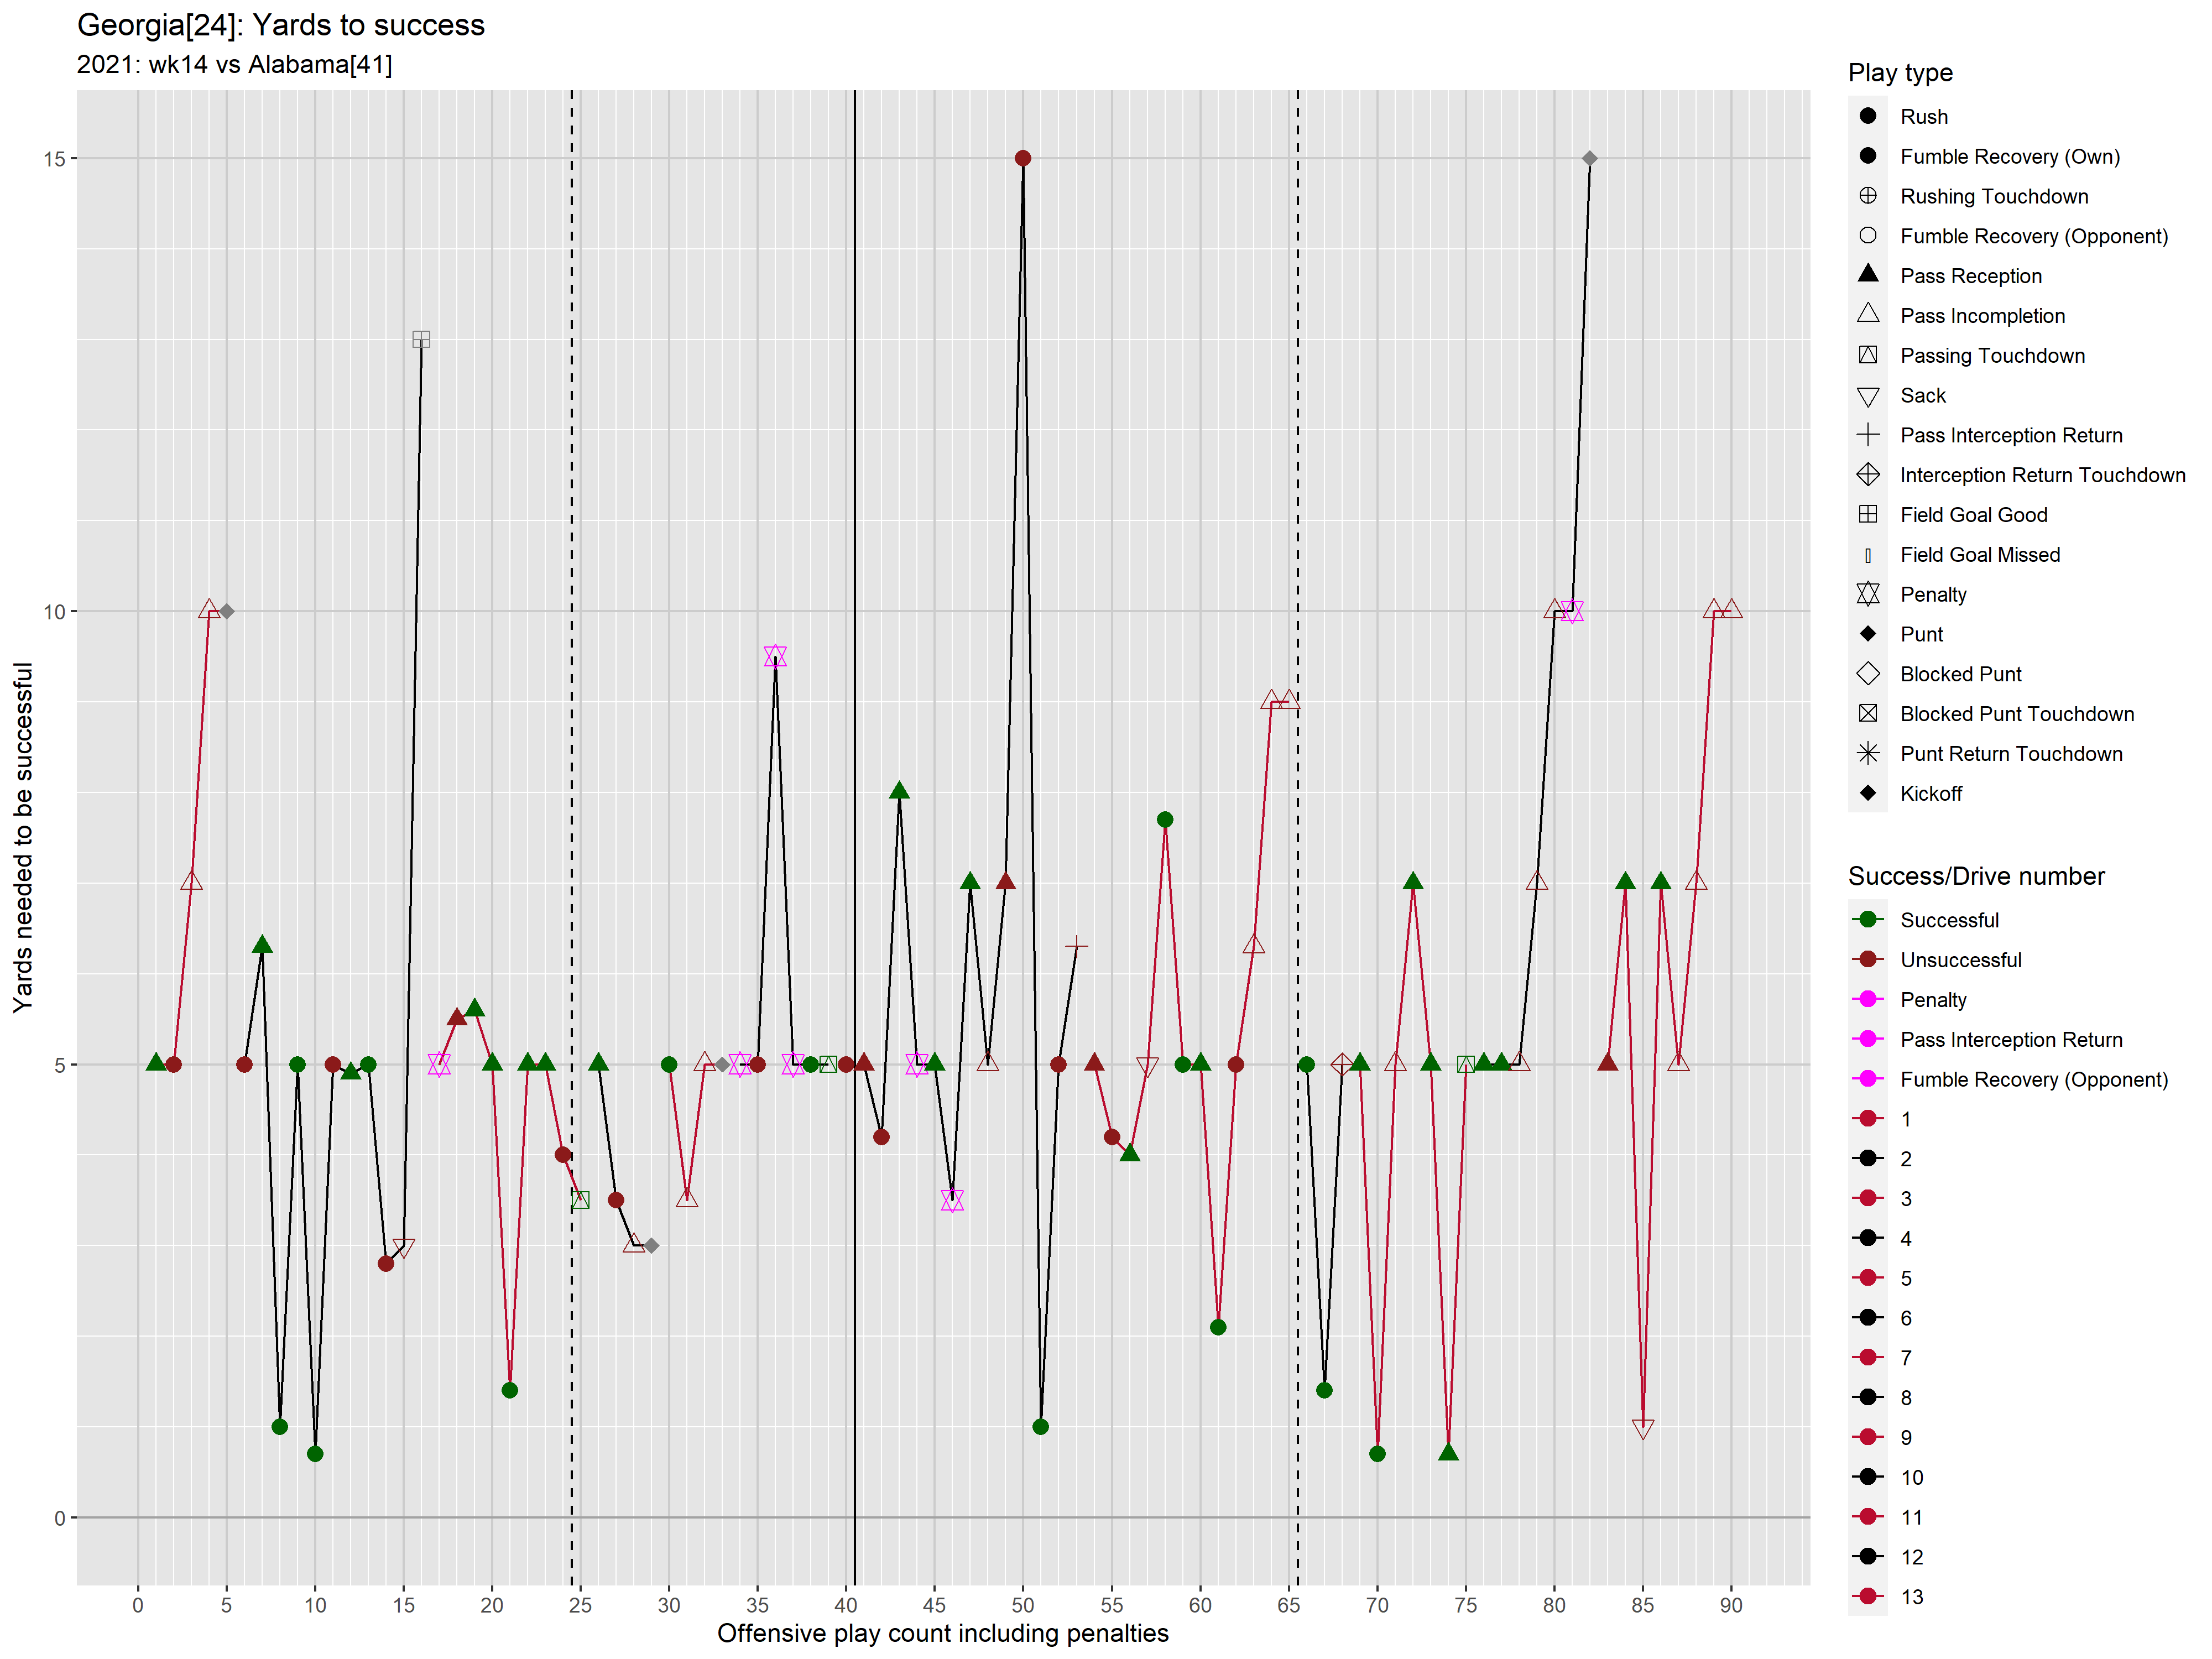The image size is (2212, 1659).
Task: Click the unsuccessful rush point at 15 yards, play 50
Action: 1022,158
